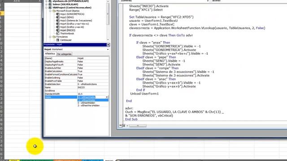Click the usuario = UserForm1.TextBoxU line
Viewport: 287px width, 161px height.
(x=153, y=21)
